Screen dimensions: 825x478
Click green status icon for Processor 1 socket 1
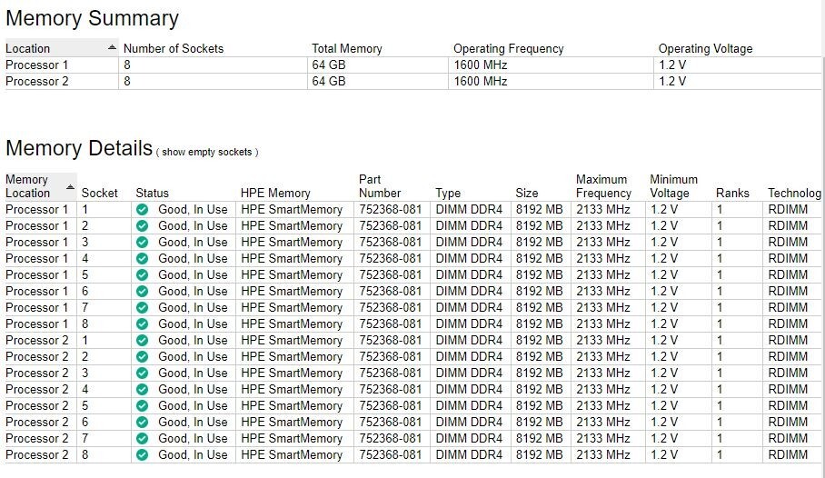(142, 209)
